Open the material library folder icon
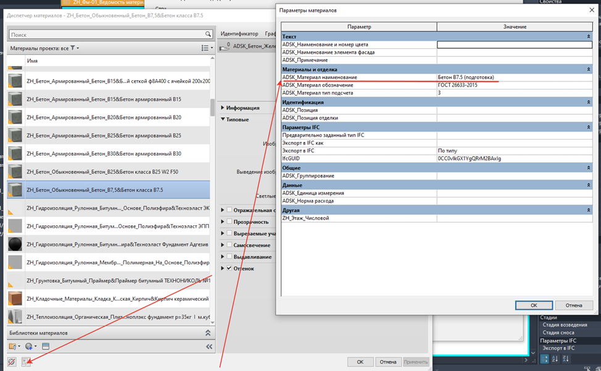 point(12,346)
